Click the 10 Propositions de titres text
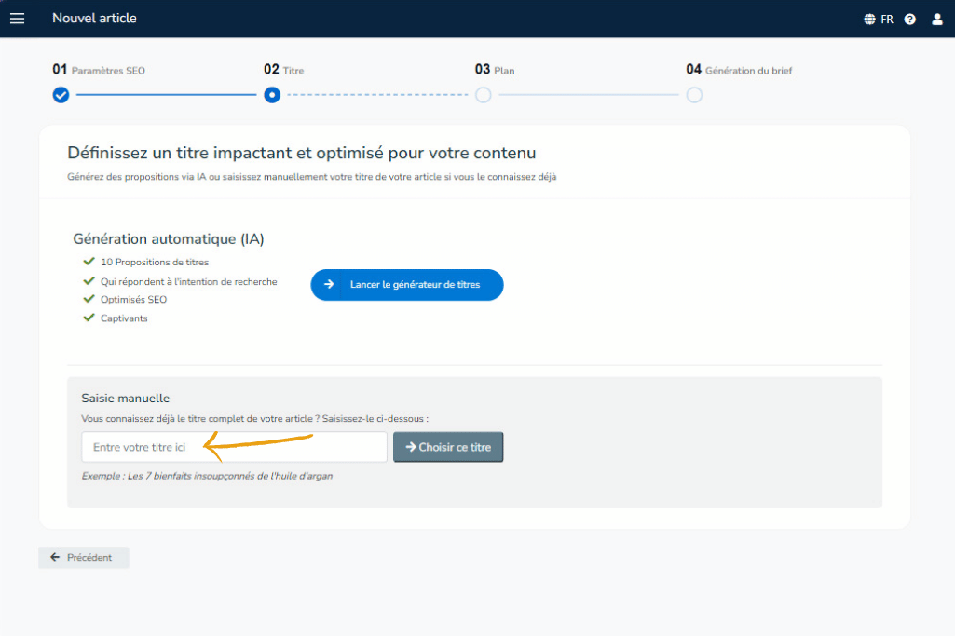 click(155, 263)
